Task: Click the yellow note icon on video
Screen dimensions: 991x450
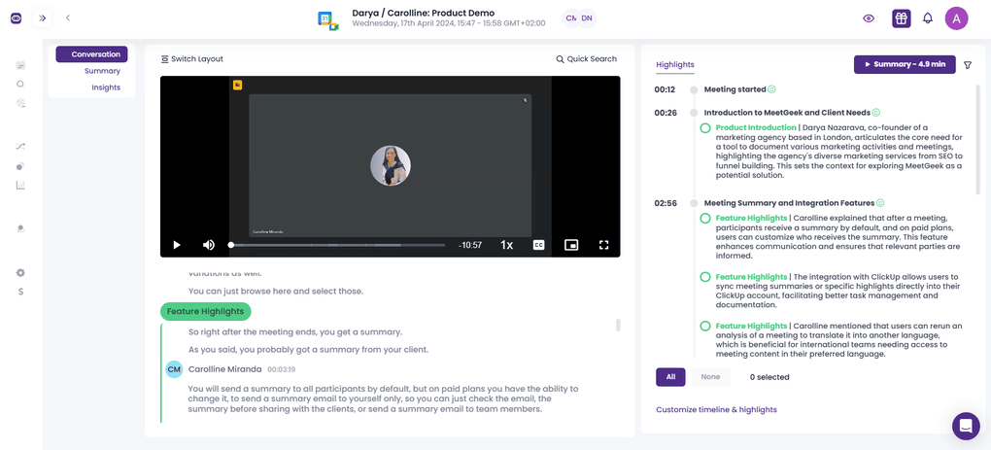Action: point(238,85)
